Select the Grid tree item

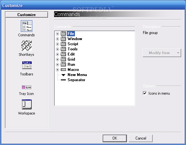pos(71,59)
